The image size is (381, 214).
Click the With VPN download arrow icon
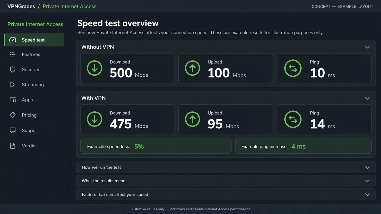94,119
